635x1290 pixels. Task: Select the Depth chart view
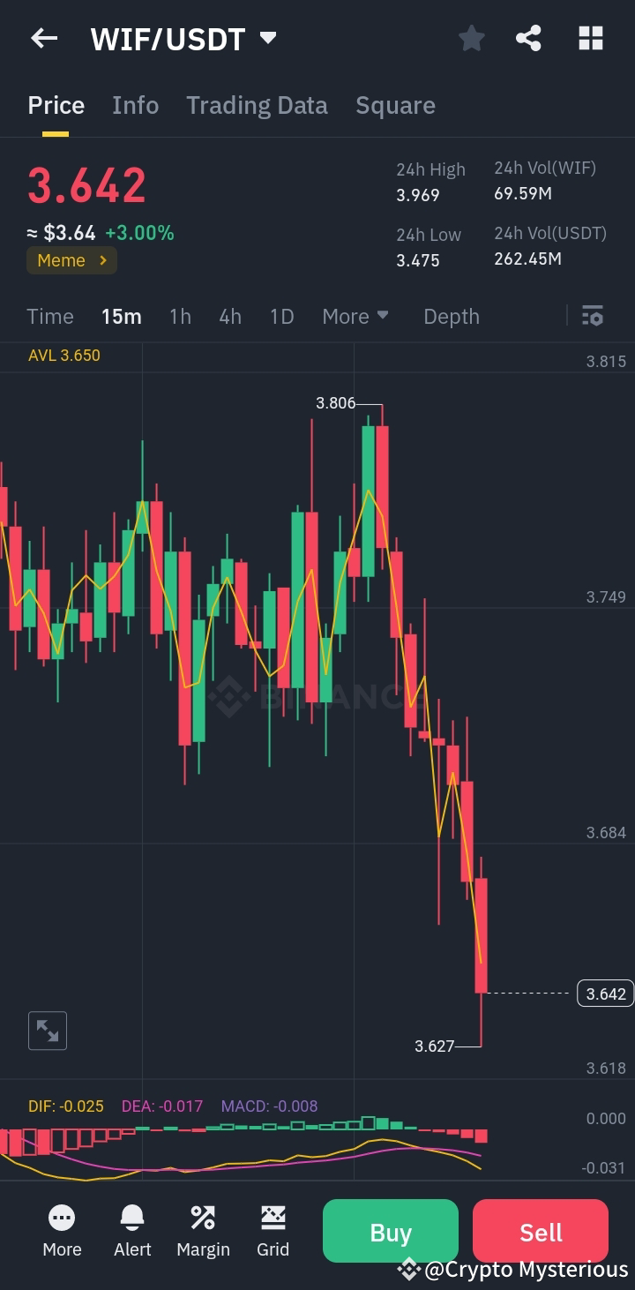451,316
